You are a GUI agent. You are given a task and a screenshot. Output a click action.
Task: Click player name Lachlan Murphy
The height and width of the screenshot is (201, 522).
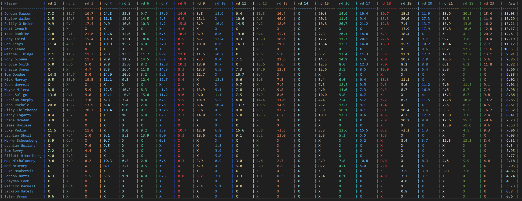(19, 100)
